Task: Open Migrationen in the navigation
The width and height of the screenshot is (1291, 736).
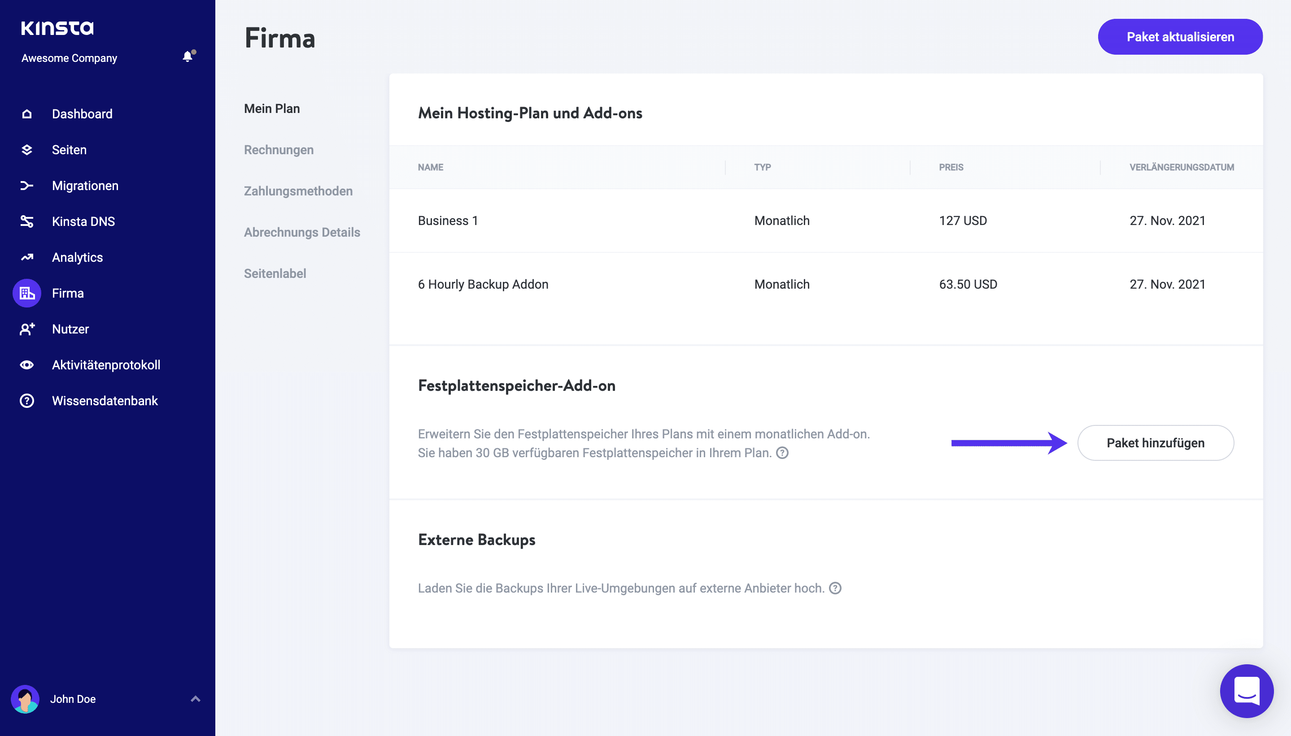Action: [x=85, y=186]
